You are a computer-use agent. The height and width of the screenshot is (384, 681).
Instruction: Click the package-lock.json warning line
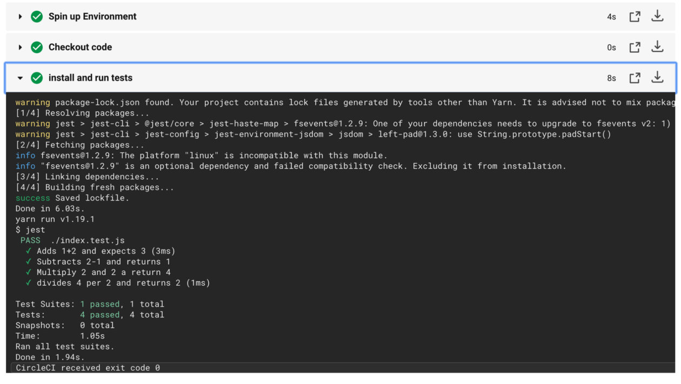[x=345, y=103]
